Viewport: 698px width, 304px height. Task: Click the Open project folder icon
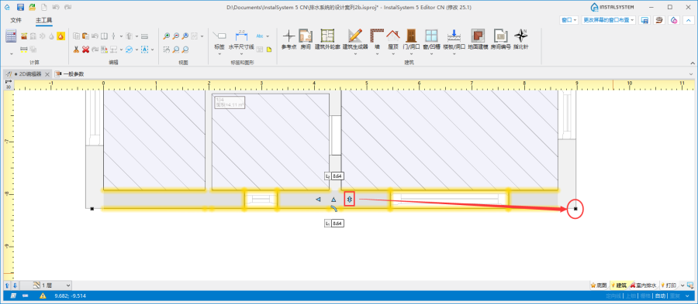tap(32, 7)
